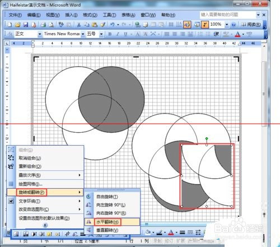Open the Undo history dropdown arrow
This screenshot has height=247, width=280.
click(118, 25)
